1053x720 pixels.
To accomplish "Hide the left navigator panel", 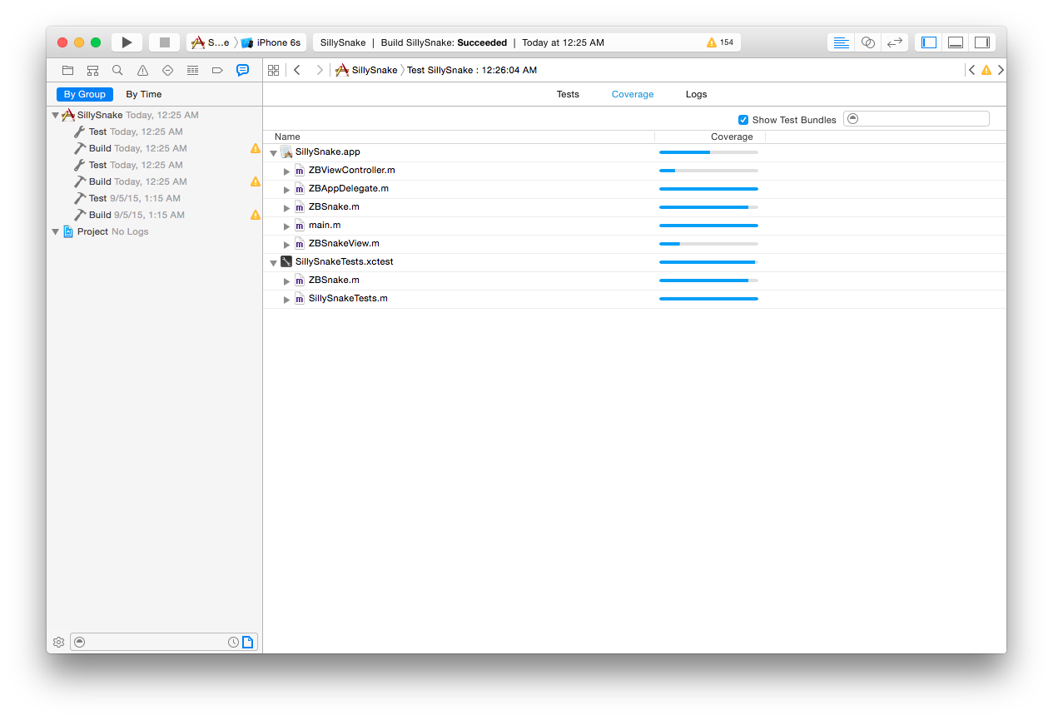I will tap(930, 42).
